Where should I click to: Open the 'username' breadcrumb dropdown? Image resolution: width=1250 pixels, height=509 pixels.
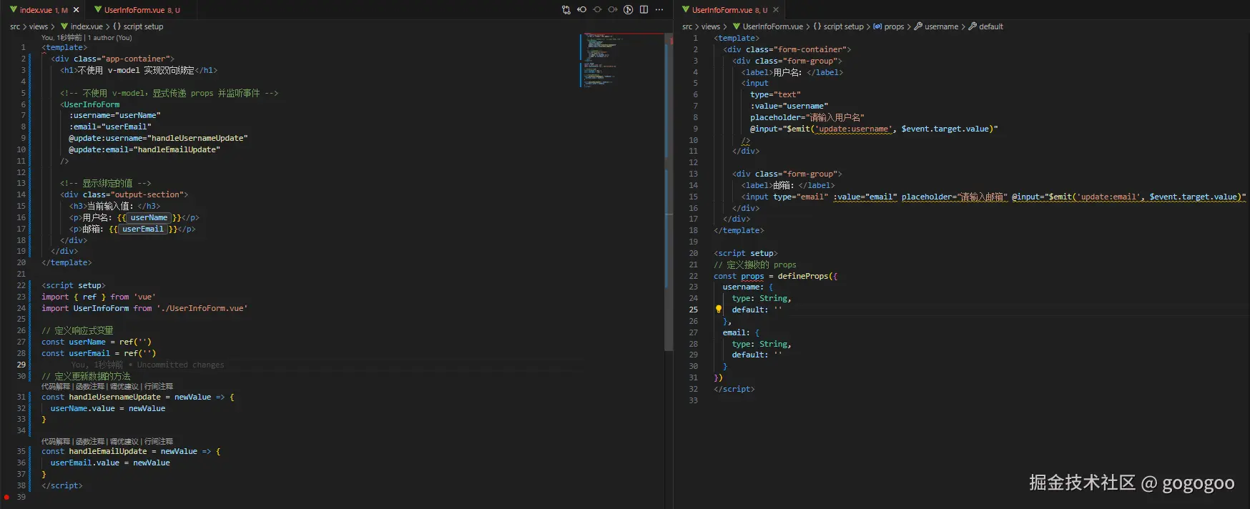click(941, 26)
